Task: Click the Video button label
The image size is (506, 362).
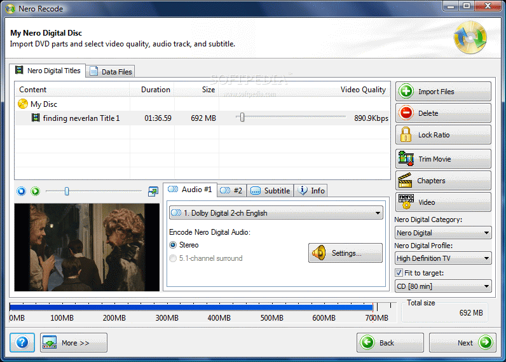Action: pos(427,202)
